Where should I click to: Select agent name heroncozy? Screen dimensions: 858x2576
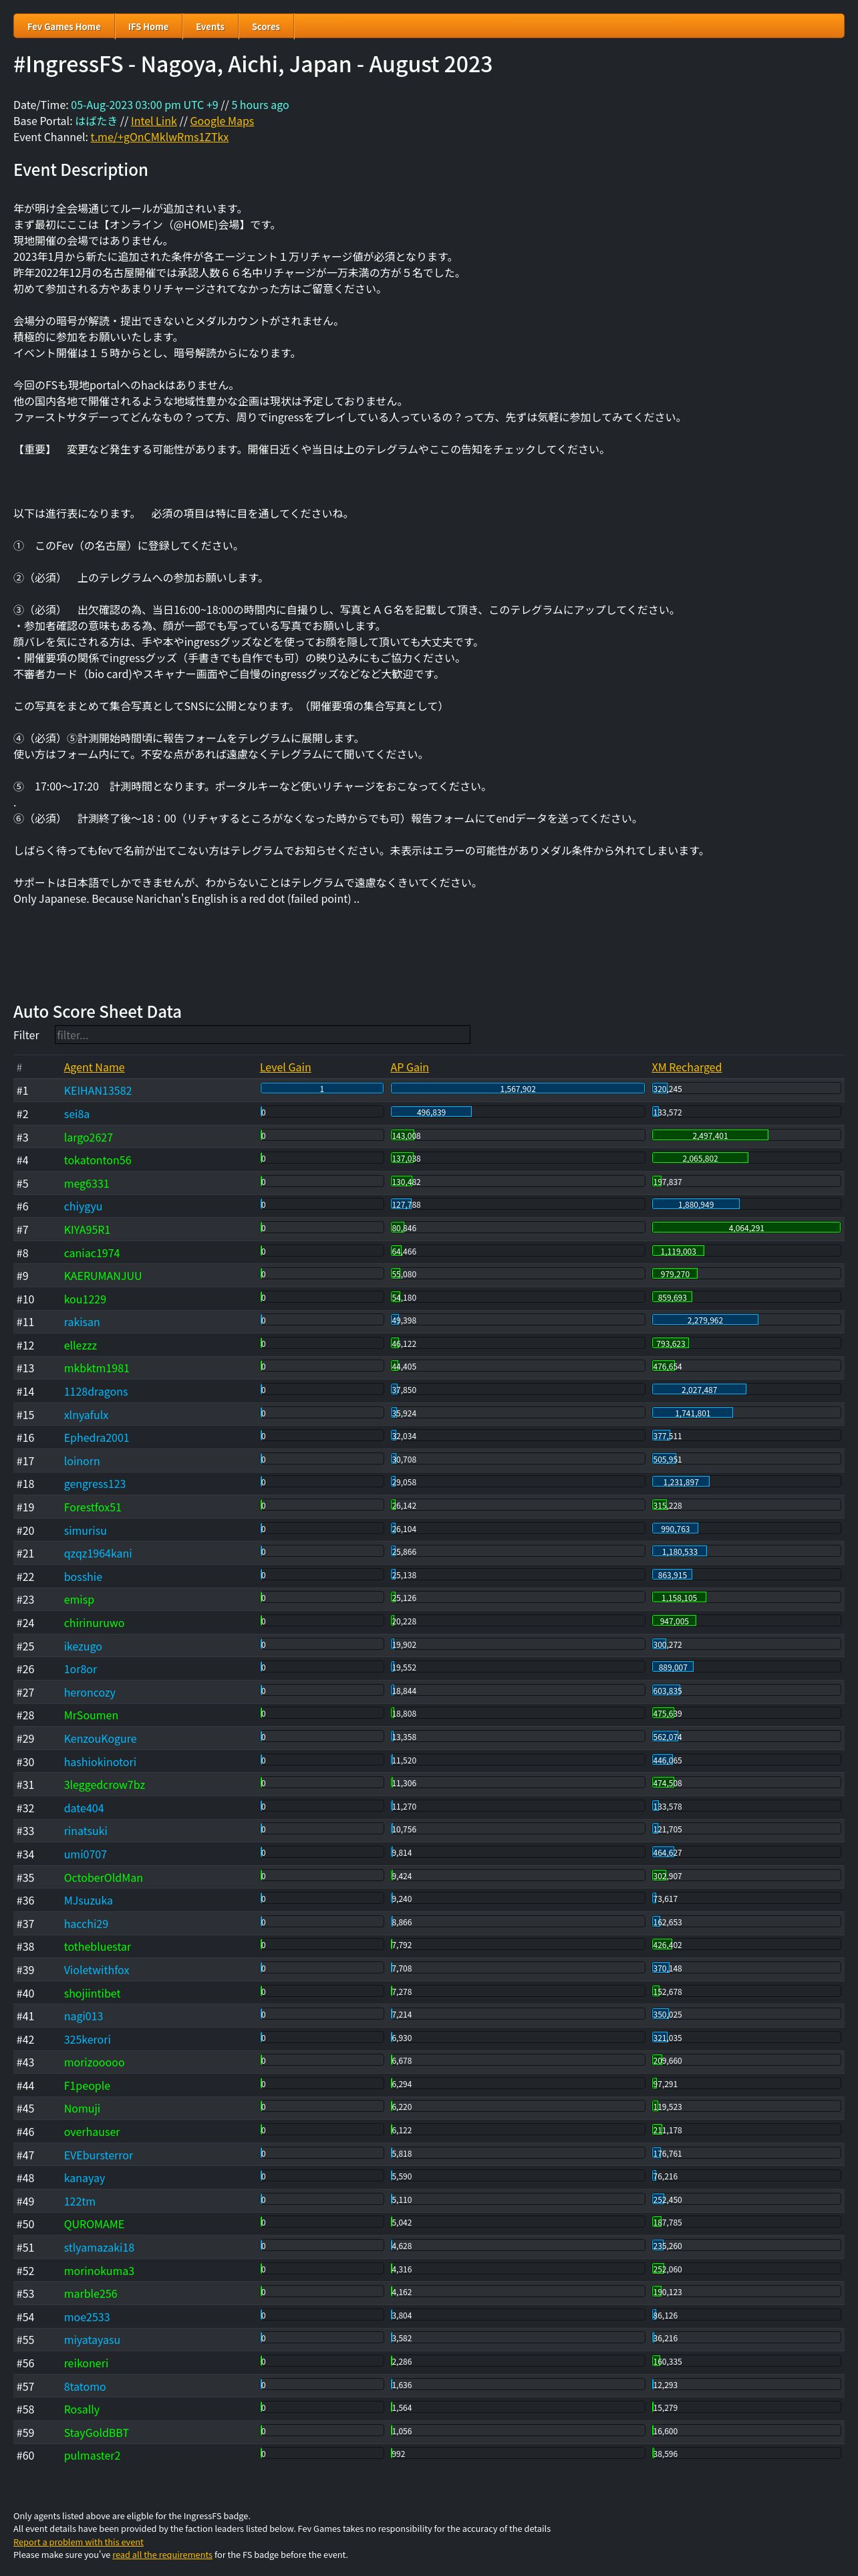[x=90, y=1693]
